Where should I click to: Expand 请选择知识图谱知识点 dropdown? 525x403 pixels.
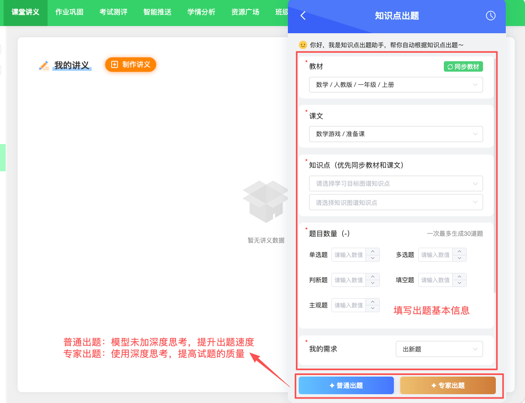tap(396, 203)
